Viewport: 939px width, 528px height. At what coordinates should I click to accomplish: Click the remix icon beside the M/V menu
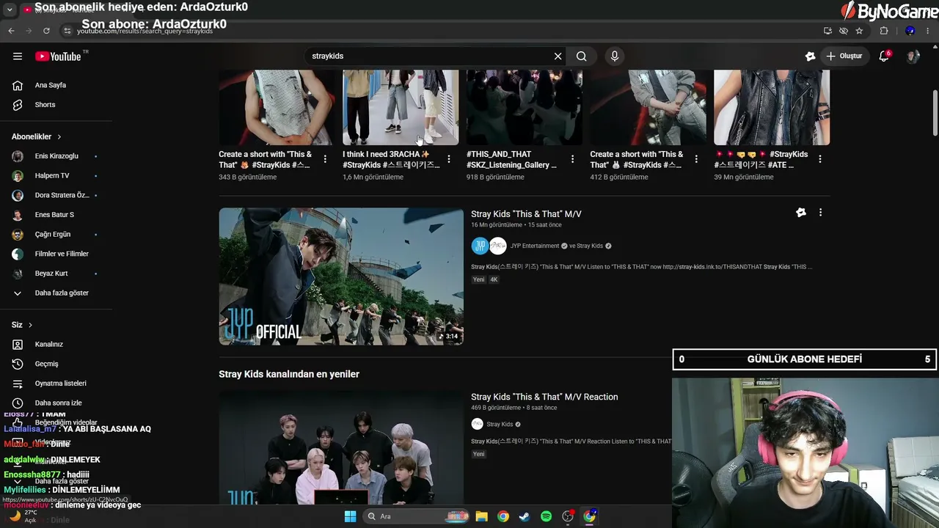point(801,213)
